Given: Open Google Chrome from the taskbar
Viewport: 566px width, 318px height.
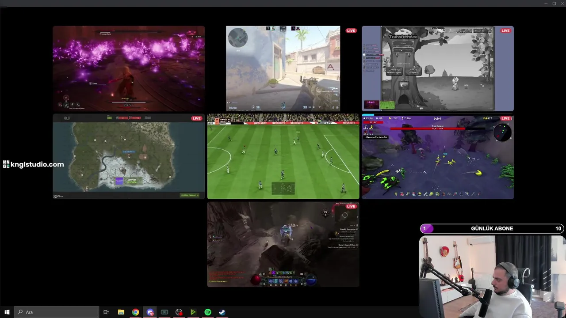Looking at the screenshot, I should click(x=135, y=312).
